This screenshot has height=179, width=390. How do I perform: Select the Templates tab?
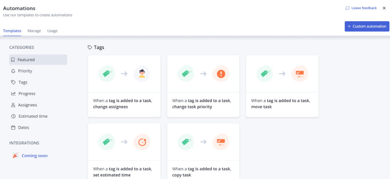pos(12,31)
